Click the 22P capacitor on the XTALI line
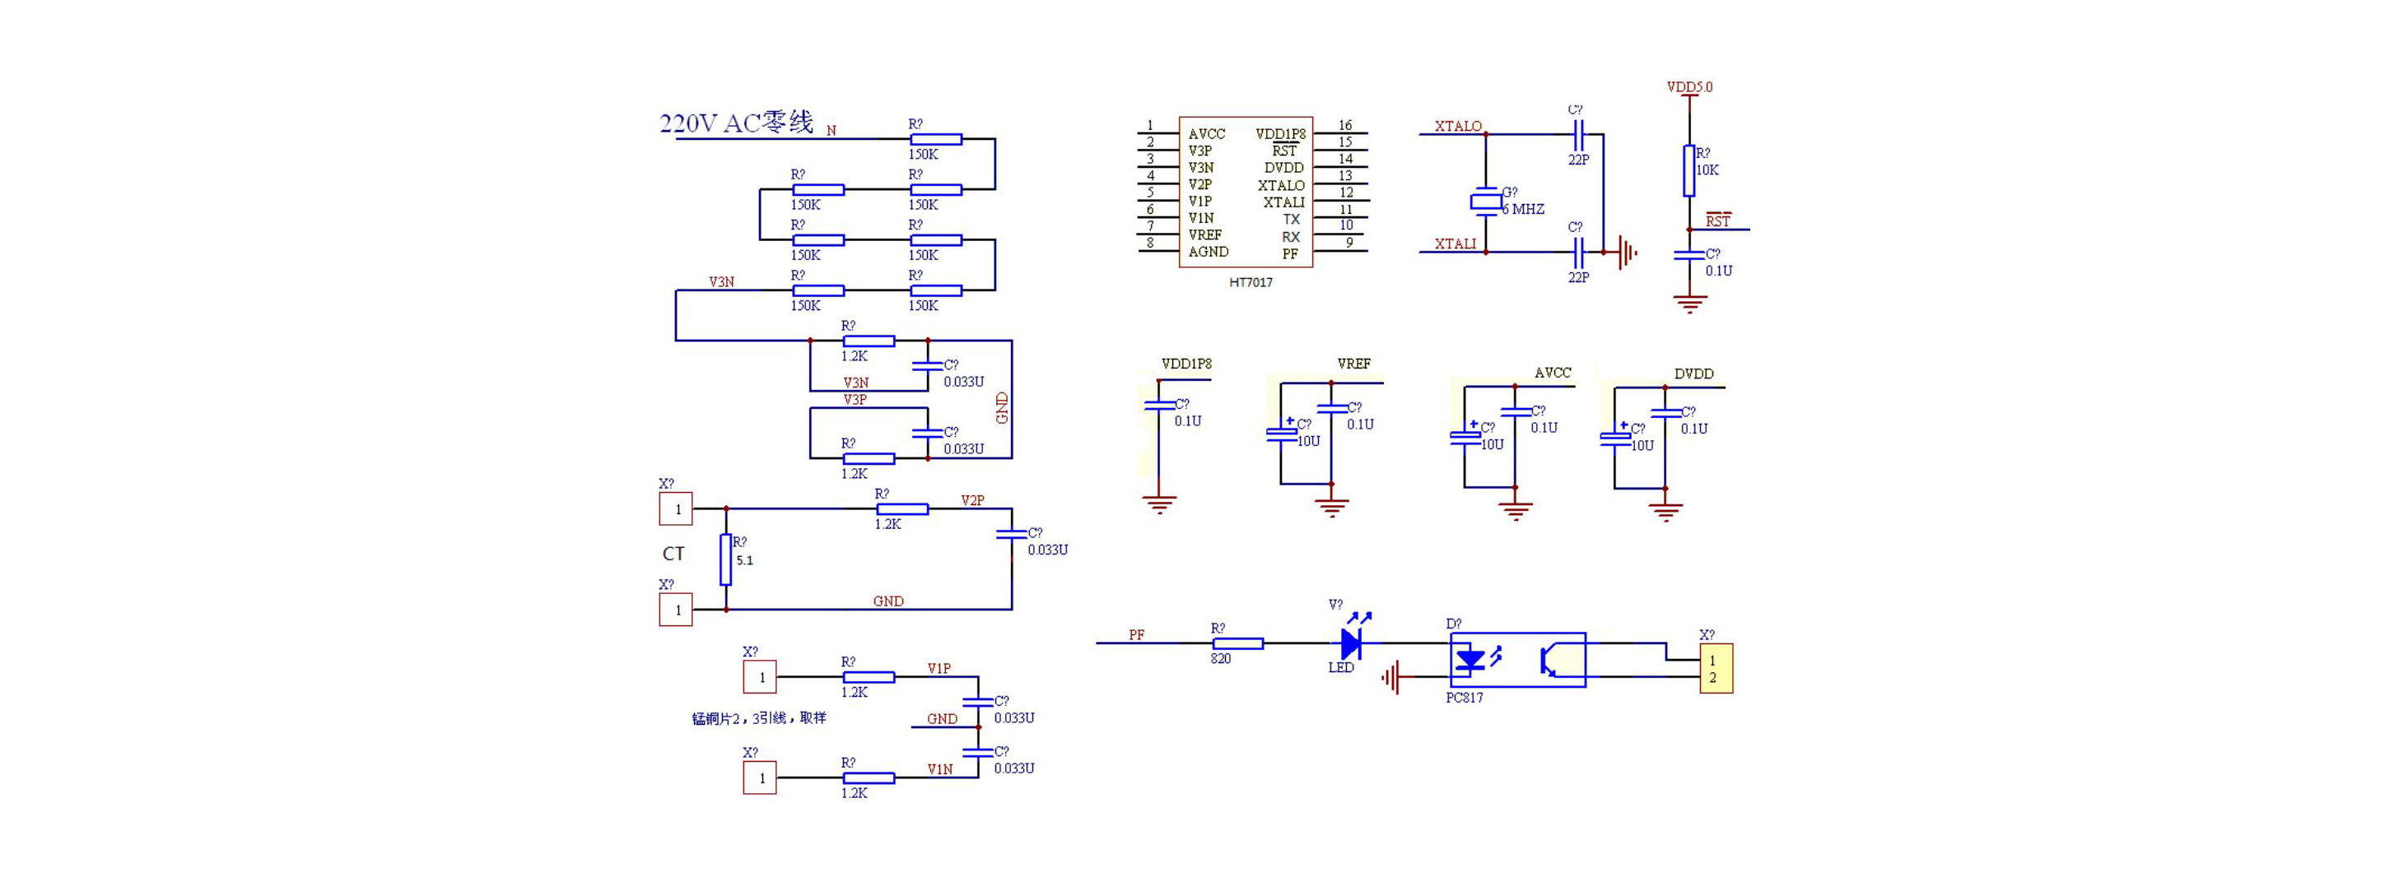This screenshot has height=877, width=2399. [x=1578, y=253]
